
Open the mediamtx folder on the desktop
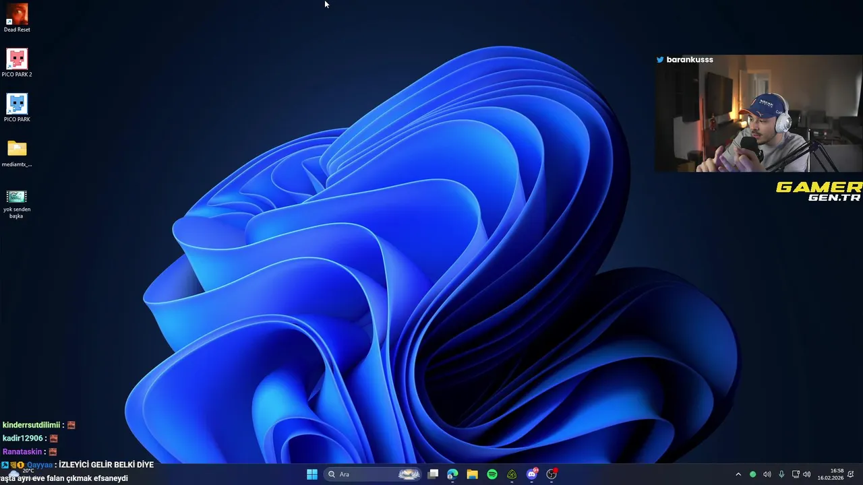tap(17, 153)
